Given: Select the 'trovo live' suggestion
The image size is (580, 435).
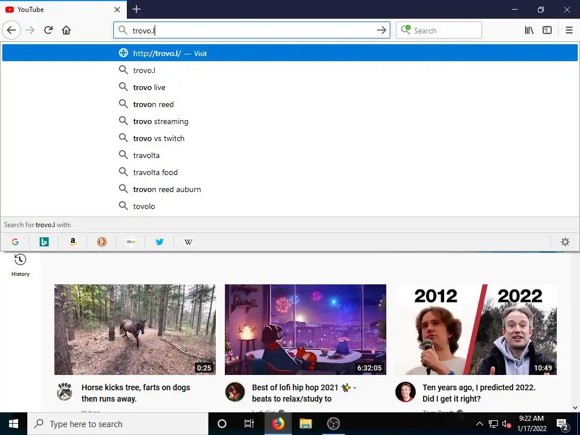Looking at the screenshot, I should click(x=289, y=87).
